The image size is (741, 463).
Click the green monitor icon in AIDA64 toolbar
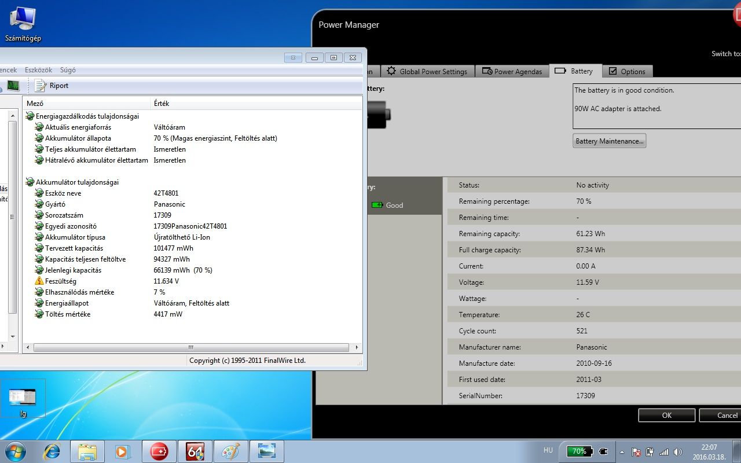tap(13, 86)
